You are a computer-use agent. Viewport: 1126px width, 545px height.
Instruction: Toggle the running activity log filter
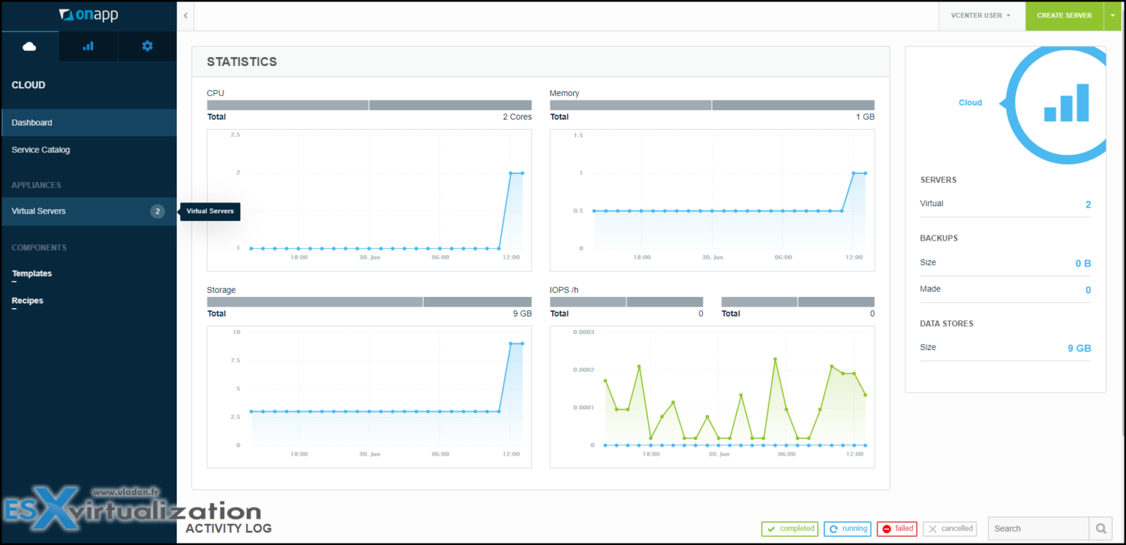(x=847, y=528)
